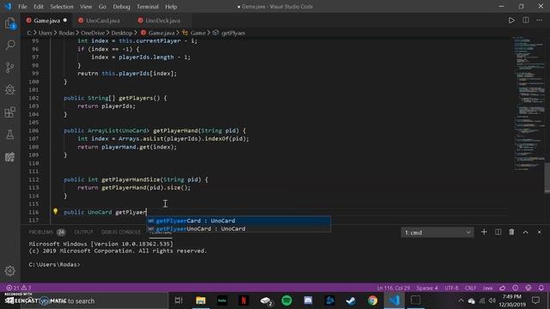Open the Debug view in activity bar

coord(10,89)
